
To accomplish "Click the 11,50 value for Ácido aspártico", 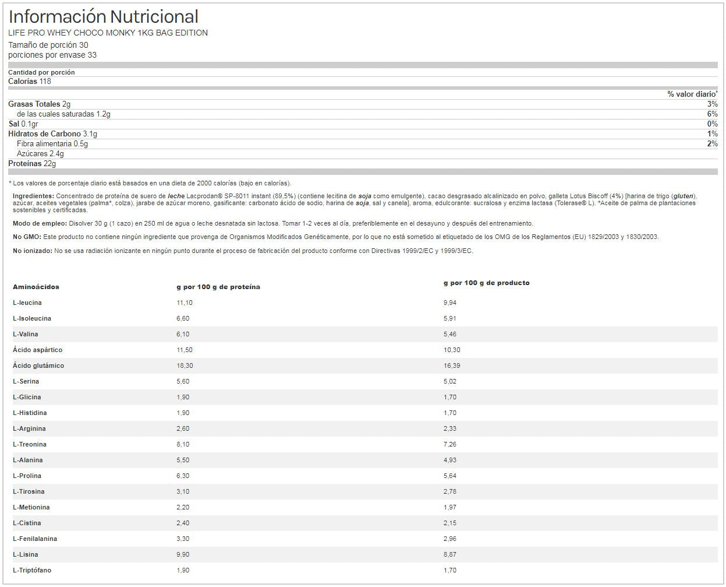I will [185, 350].
